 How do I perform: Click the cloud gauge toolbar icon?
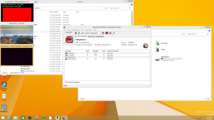[82, 33]
